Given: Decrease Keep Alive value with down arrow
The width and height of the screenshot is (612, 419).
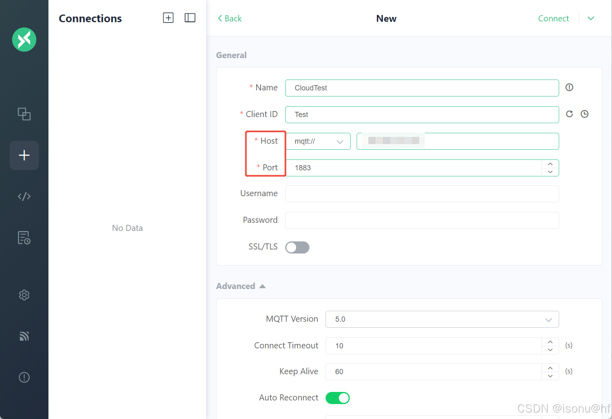Looking at the screenshot, I should [x=550, y=376].
